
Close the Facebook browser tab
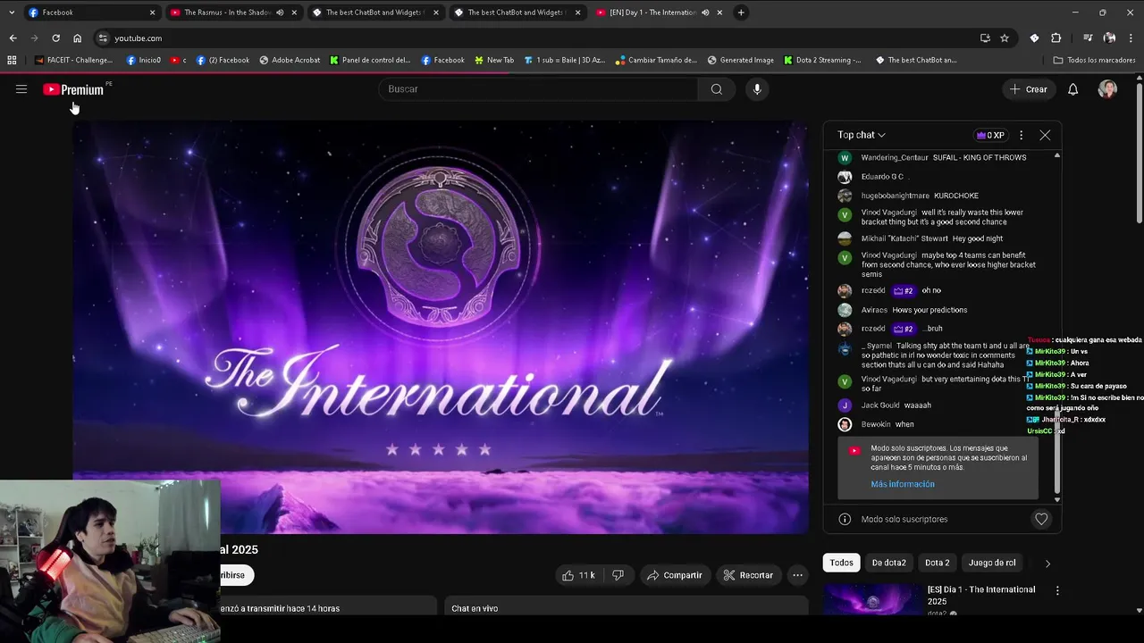(x=152, y=13)
